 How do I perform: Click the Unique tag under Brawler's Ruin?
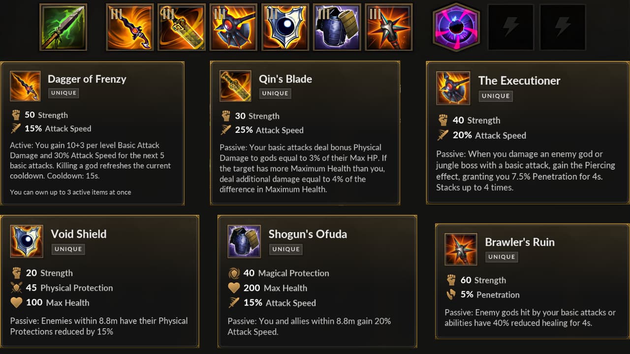pos(501,257)
